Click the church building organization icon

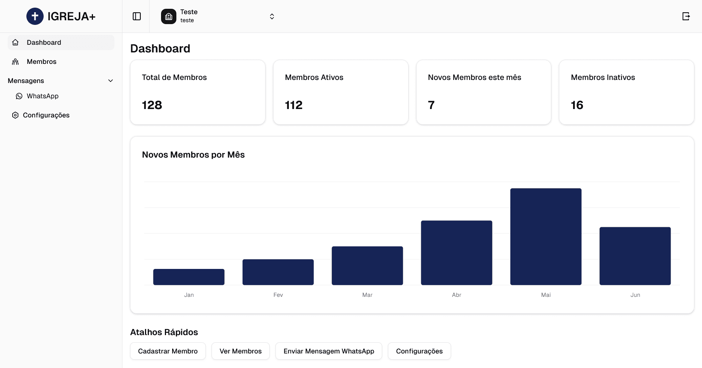(x=169, y=16)
